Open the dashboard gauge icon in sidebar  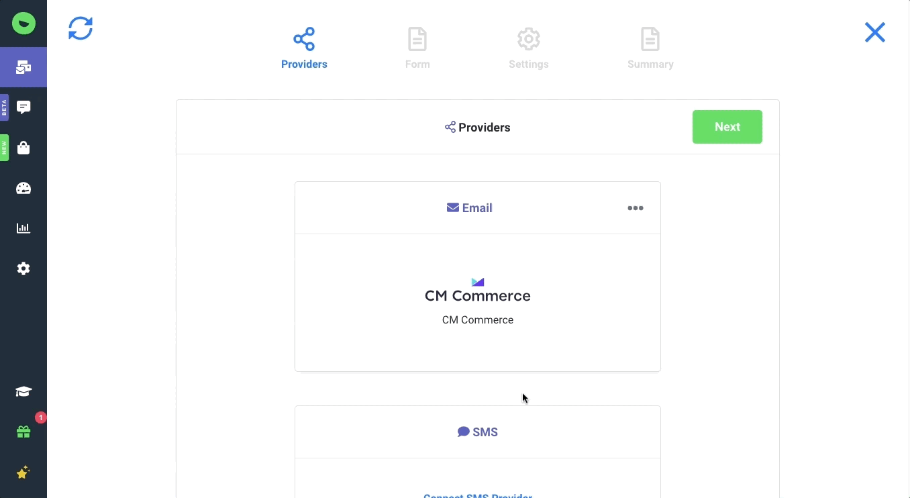pyautogui.click(x=23, y=188)
